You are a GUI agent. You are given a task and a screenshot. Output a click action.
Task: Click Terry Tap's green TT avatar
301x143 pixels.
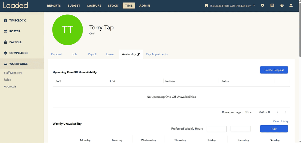click(68, 30)
